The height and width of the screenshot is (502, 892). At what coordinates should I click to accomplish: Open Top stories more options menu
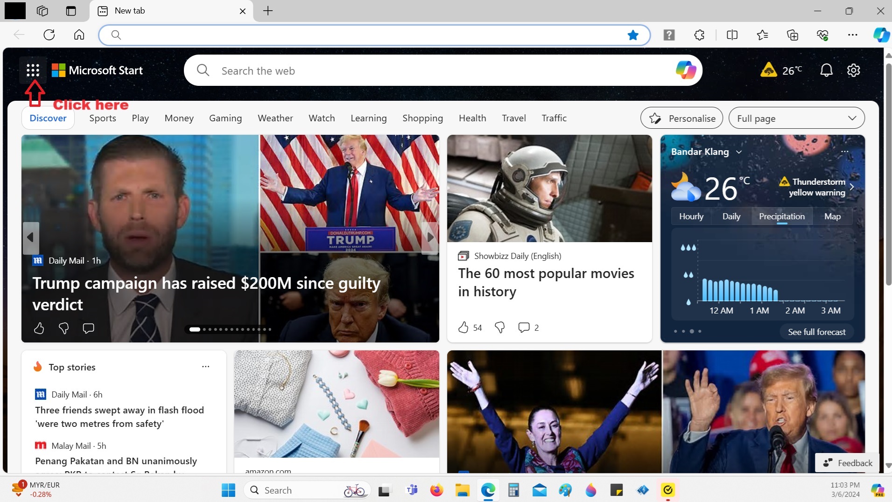click(205, 367)
